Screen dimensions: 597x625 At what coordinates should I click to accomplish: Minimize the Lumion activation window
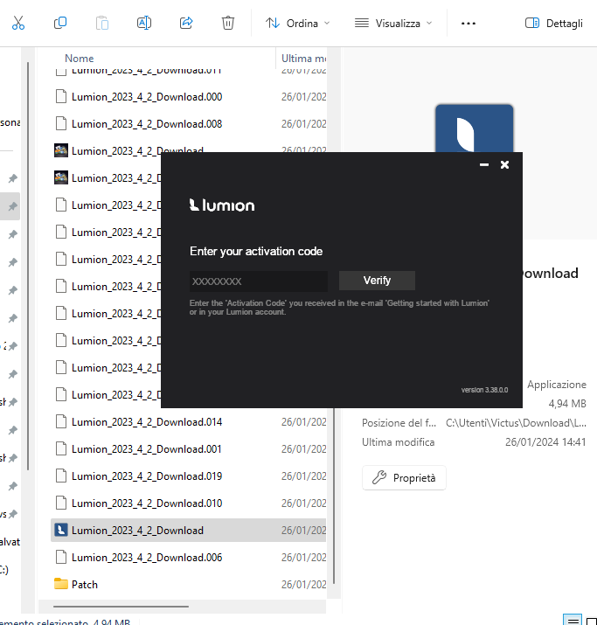click(x=484, y=164)
